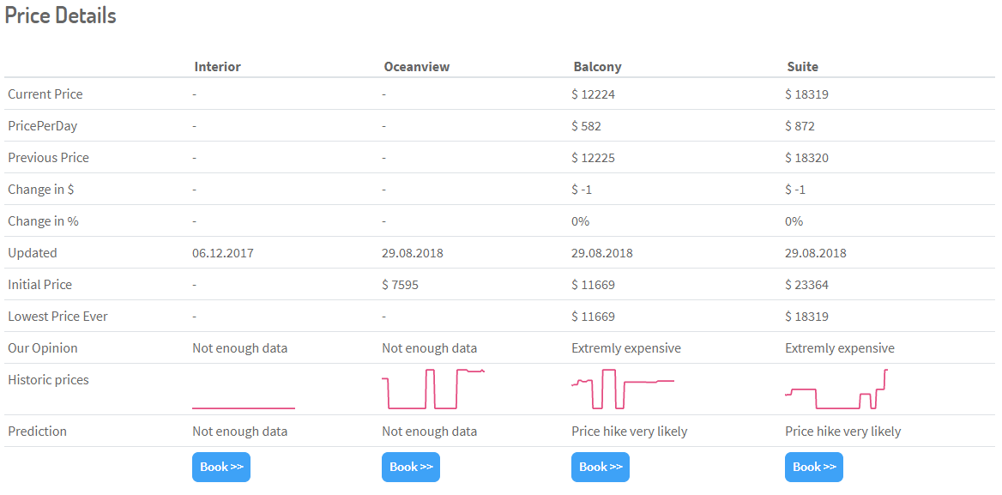This screenshot has width=1002, height=495.
Task: Select the Price Details heading
Action: [61, 15]
